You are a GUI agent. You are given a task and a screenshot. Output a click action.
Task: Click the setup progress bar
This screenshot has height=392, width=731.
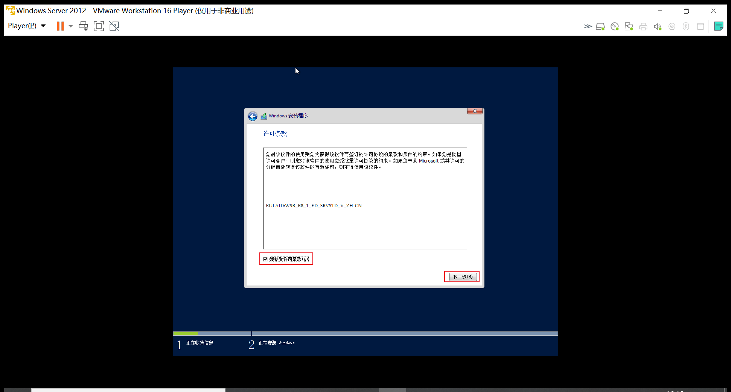pyautogui.click(x=365, y=333)
